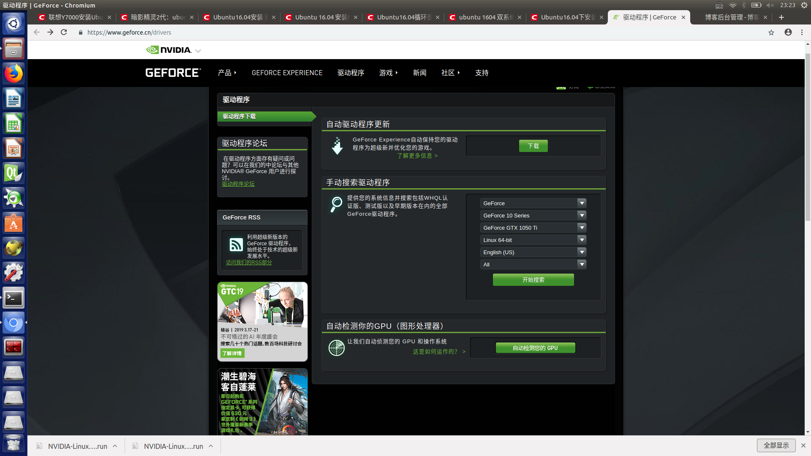
Task: Expand the 游戏 menu
Action: click(389, 73)
